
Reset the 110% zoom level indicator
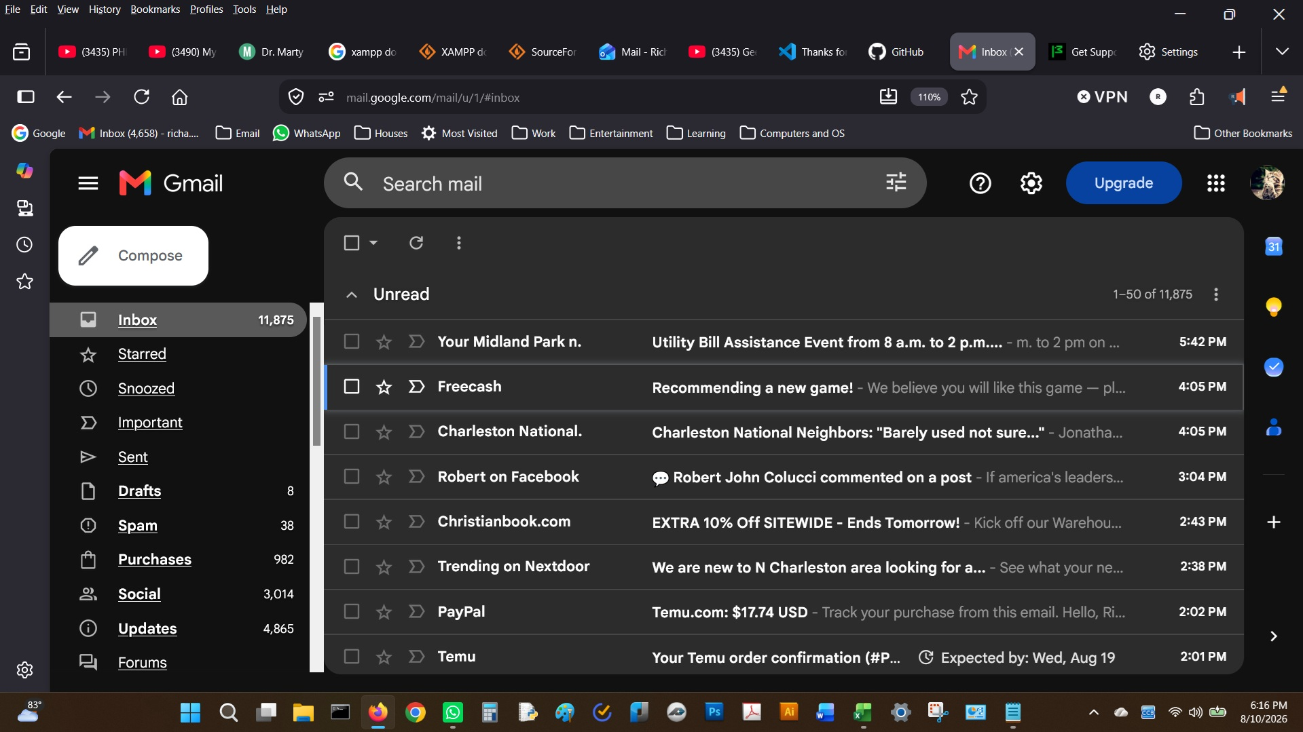(x=929, y=97)
